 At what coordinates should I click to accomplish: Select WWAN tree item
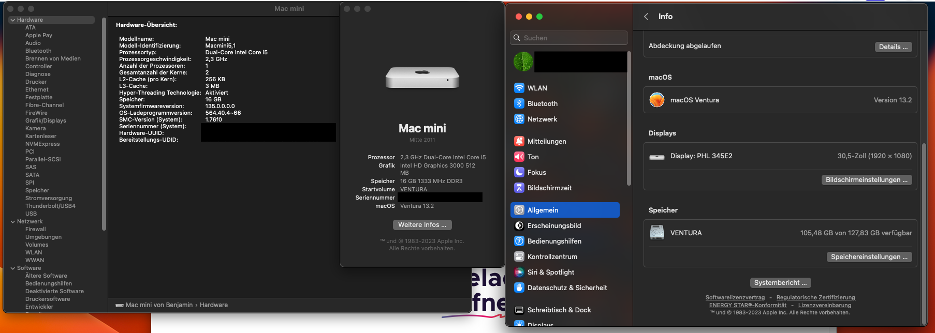coord(35,260)
